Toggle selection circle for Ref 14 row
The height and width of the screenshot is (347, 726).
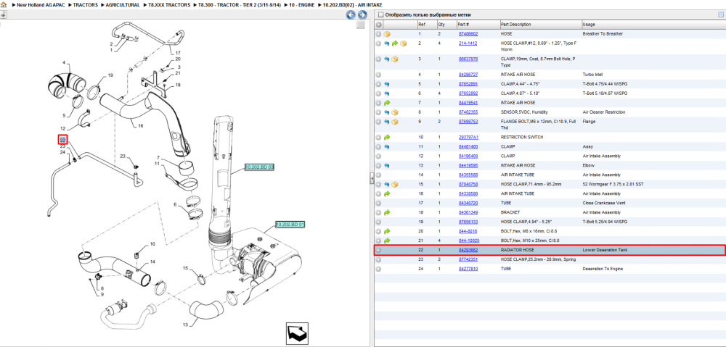point(379,175)
